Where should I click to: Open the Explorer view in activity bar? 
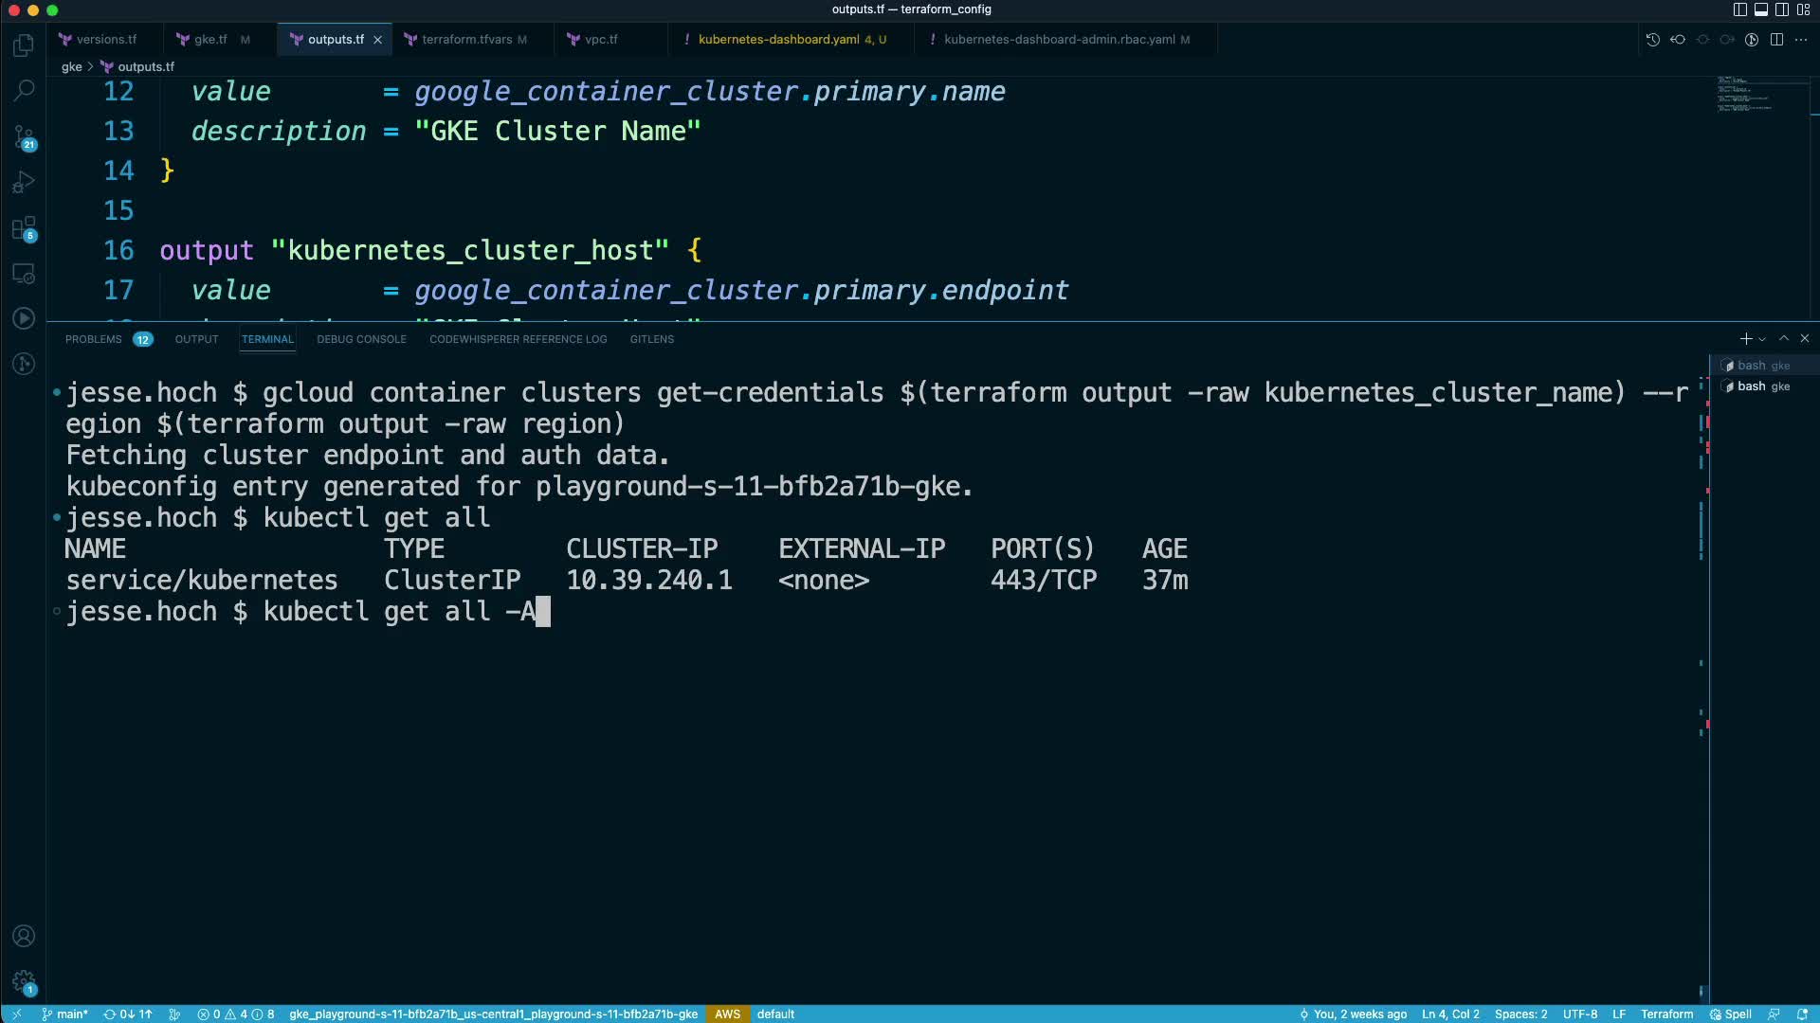tap(24, 45)
